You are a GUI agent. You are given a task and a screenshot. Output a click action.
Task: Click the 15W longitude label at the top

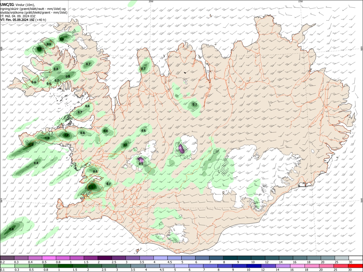tap(300, 1)
